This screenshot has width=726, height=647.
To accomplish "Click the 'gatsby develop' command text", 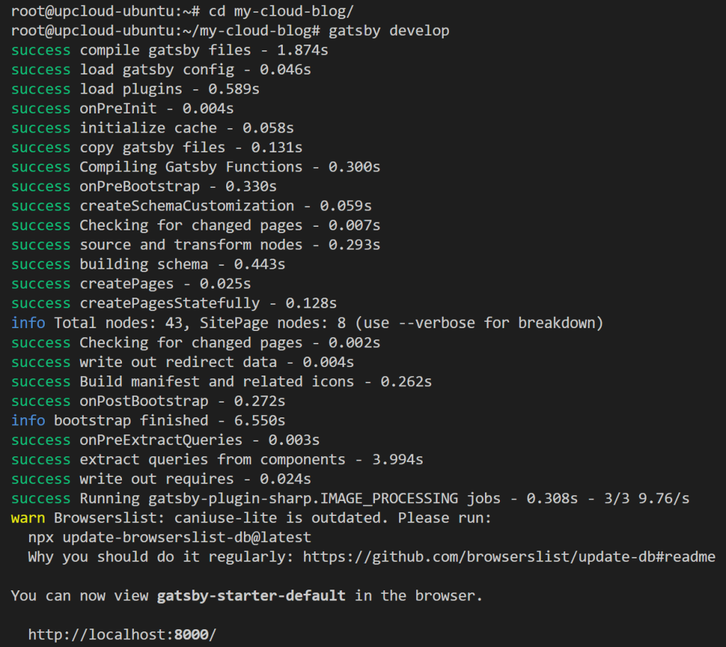I will pos(389,31).
